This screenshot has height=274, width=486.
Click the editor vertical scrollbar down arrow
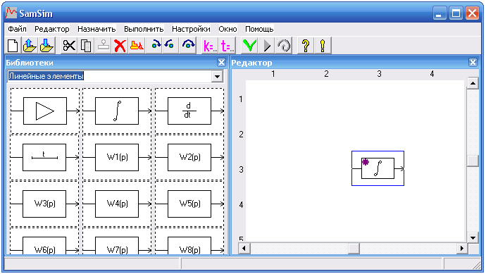tap(473, 238)
